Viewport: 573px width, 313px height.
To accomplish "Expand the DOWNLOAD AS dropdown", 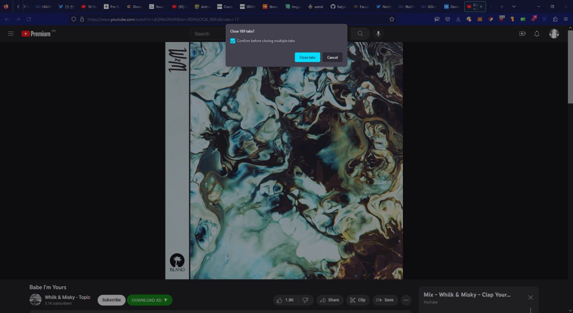I will click(150, 300).
